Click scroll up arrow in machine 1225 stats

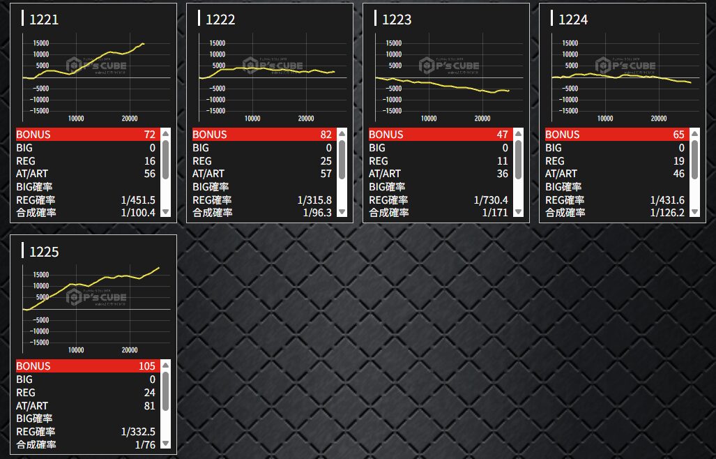point(166,365)
